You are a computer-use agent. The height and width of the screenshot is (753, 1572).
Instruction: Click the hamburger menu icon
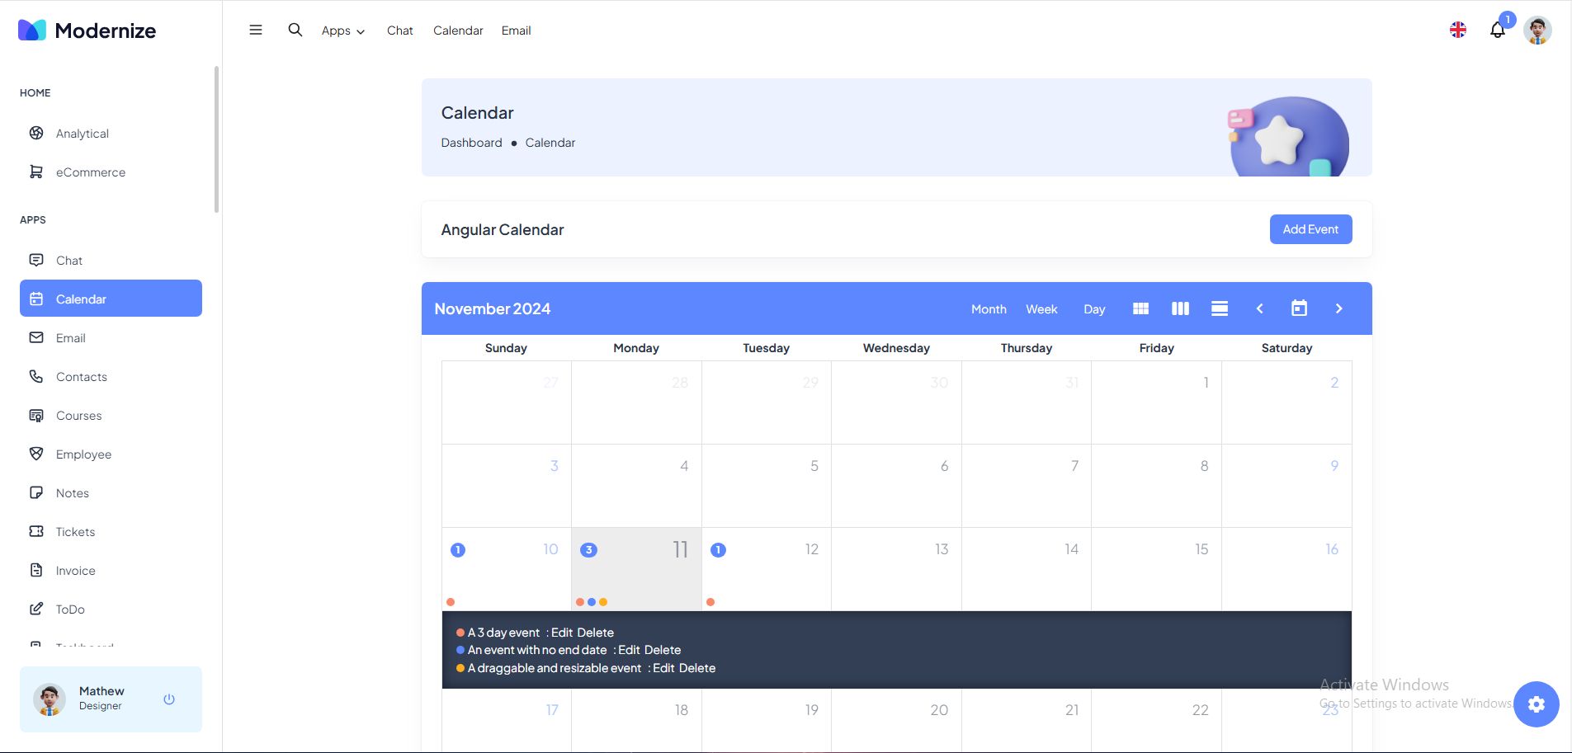(256, 30)
